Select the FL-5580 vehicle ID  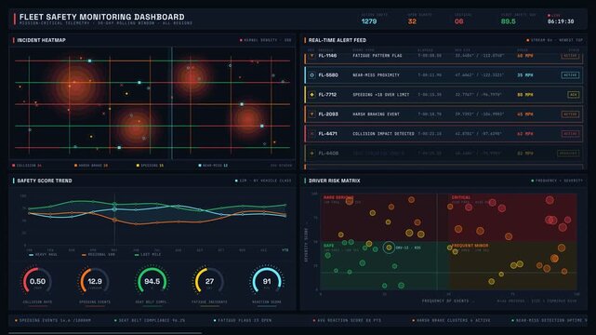328,75
